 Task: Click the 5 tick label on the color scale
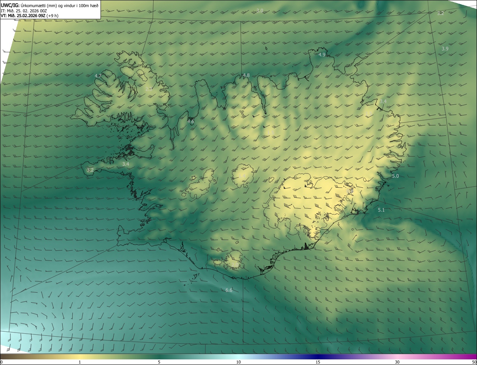tap(159, 362)
